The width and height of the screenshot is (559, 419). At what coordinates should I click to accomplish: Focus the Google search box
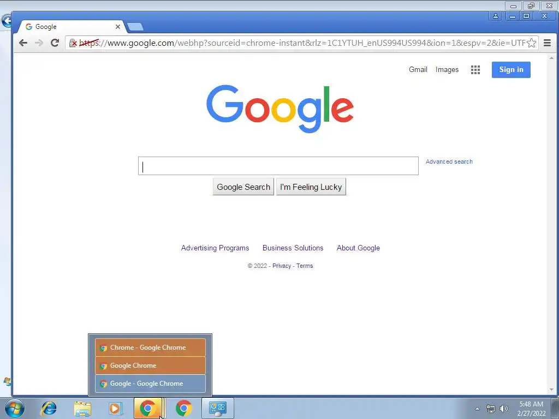click(x=278, y=166)
